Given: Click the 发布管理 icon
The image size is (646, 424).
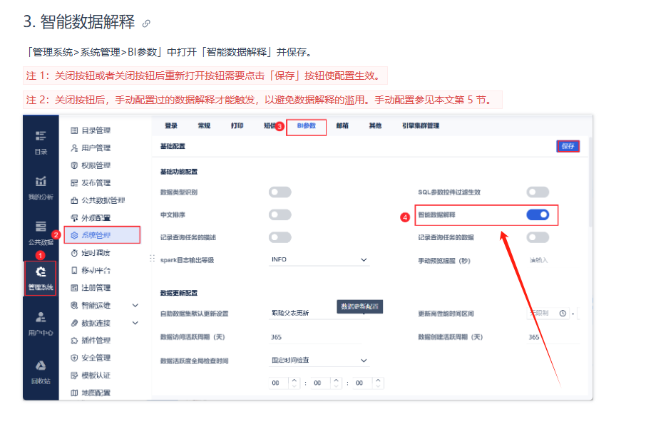Looking at the screenshot, I should (x=74, y=182).
